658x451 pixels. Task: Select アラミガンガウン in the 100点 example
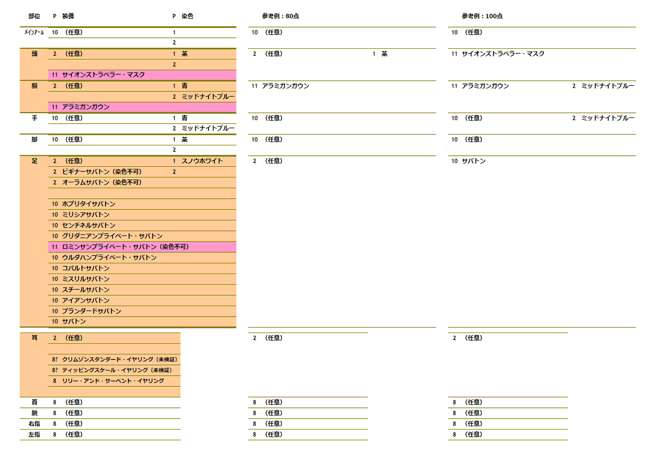485,86
